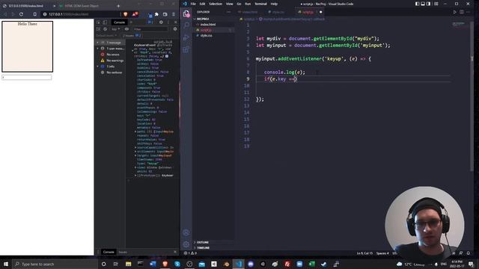
Task: Click the console Filter input field
Action: (x=150, y=29)
